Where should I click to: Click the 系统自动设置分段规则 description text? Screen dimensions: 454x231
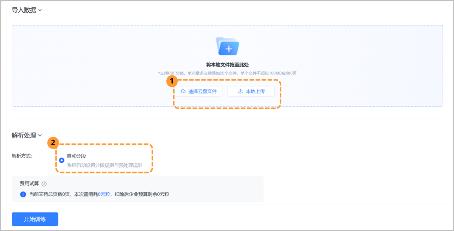pos(105,165)
